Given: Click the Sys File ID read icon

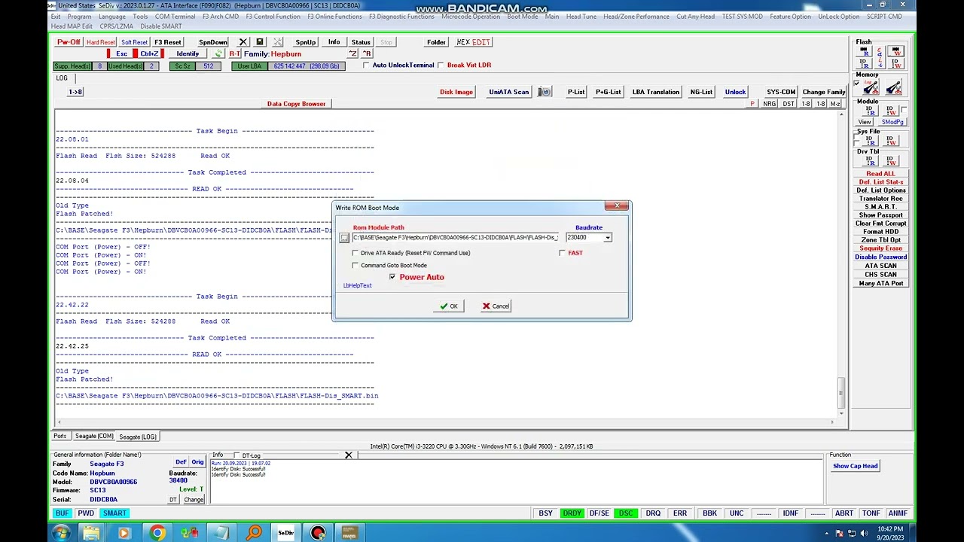Looking at the screenshot, I should tap(869, 141).
